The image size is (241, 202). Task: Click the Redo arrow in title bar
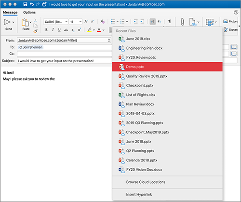click(x=38, y=4)
